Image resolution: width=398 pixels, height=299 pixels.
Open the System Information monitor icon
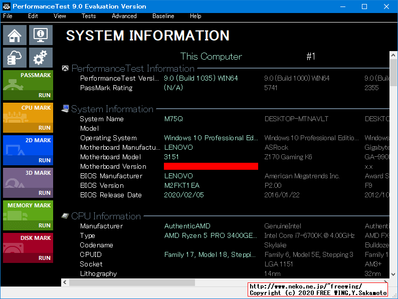pos(41,35)
